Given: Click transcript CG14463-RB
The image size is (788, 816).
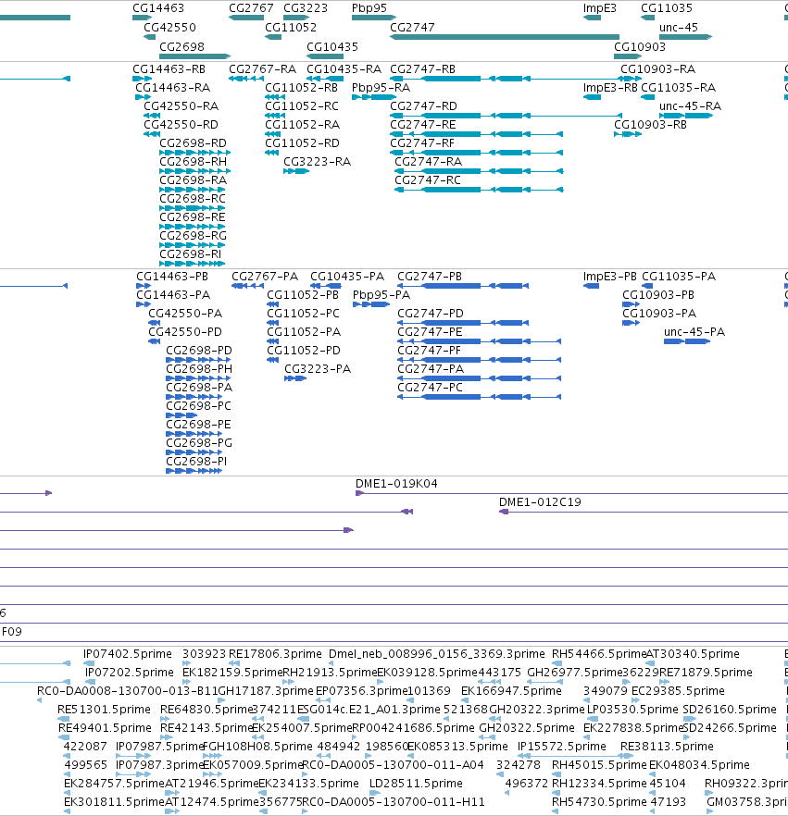Looking at the screenshot, I should [x=169, y=69].
